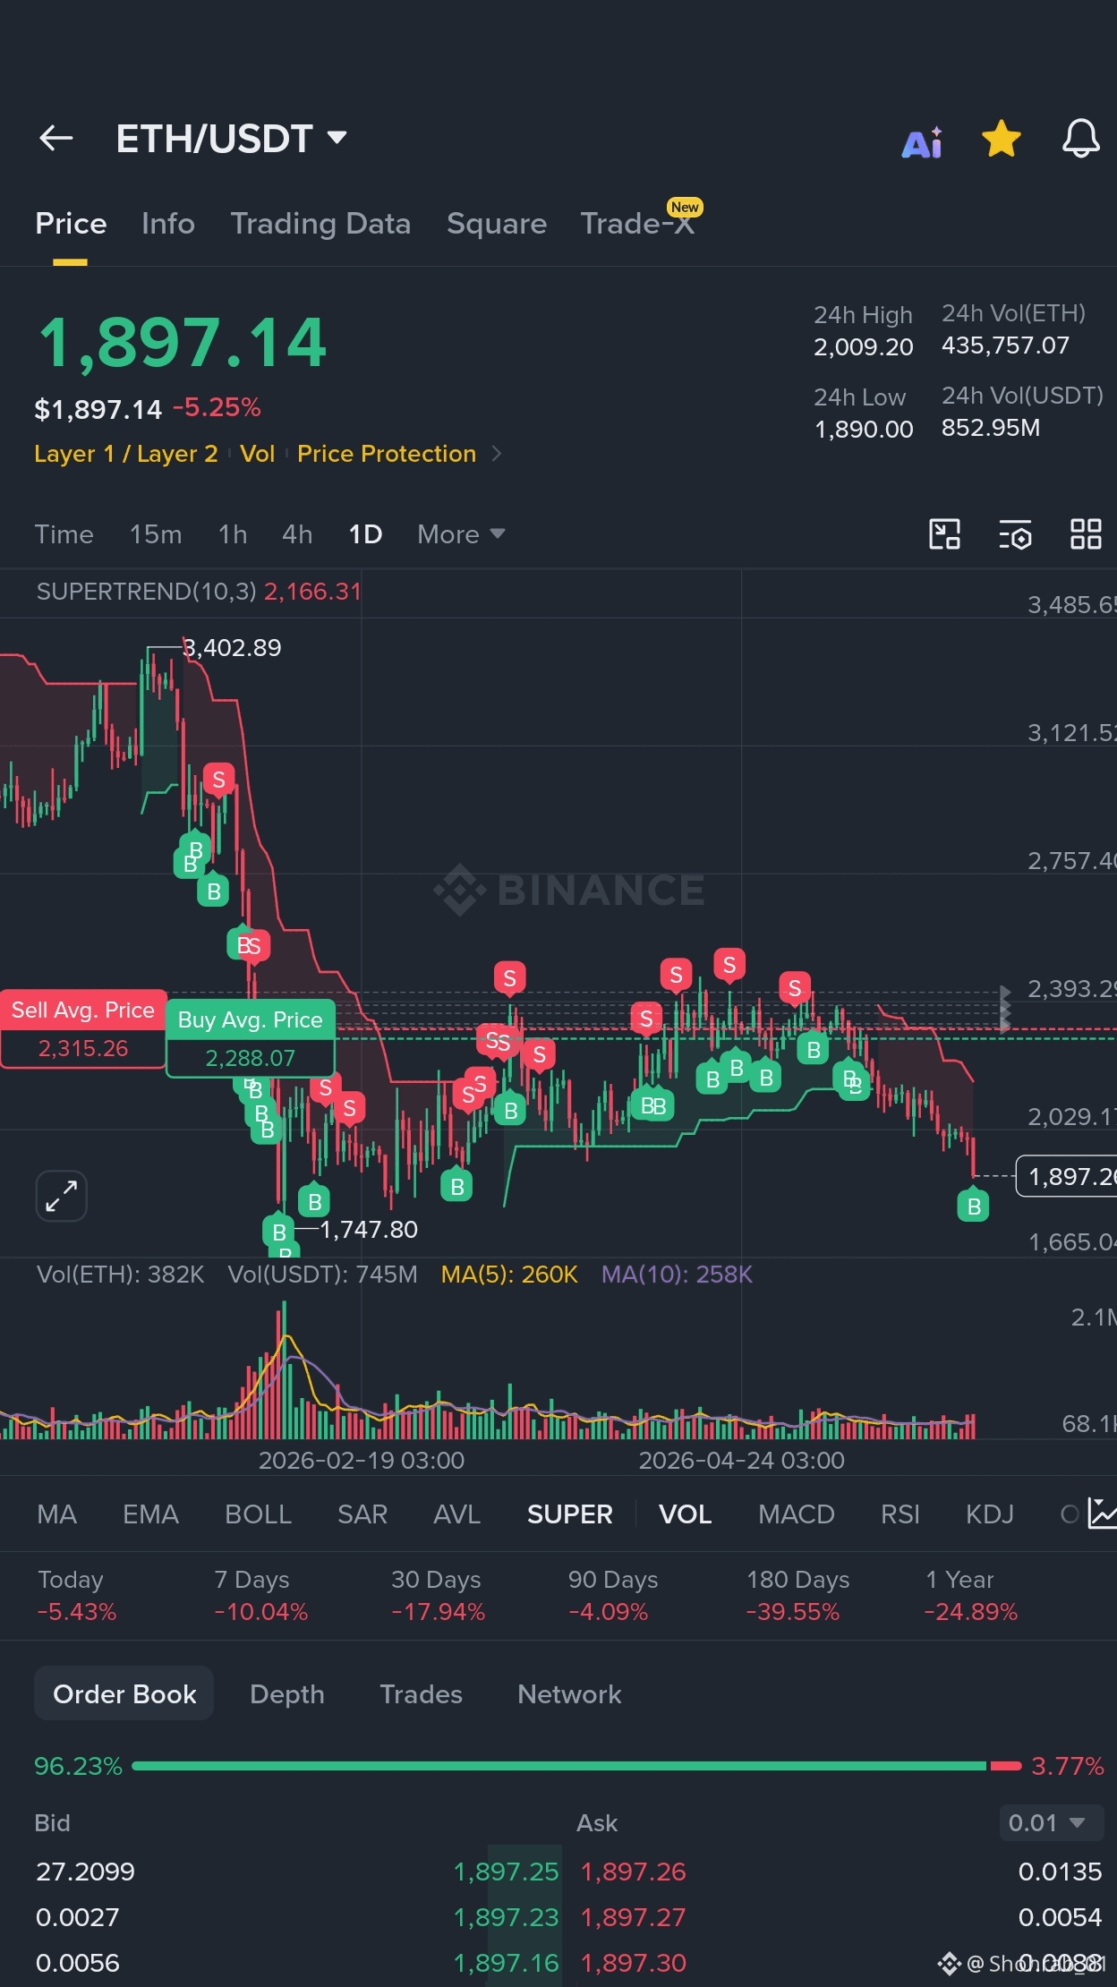Open price alert bell icon

coord(1080,139)
